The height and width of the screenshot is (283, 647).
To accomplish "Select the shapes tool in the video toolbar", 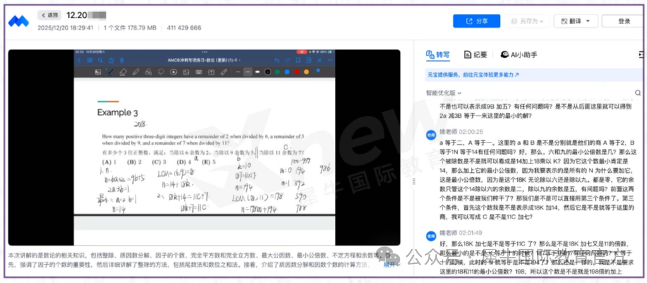I will pyautogui.click(x=148, y=72).
